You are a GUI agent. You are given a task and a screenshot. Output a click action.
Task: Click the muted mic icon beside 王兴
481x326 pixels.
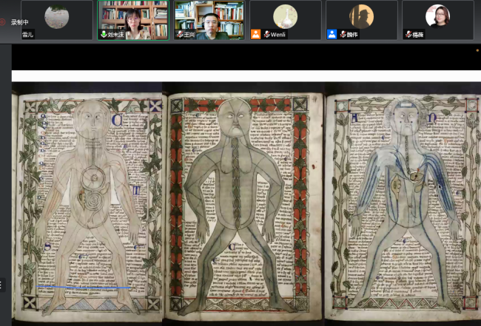click(180, 35)
